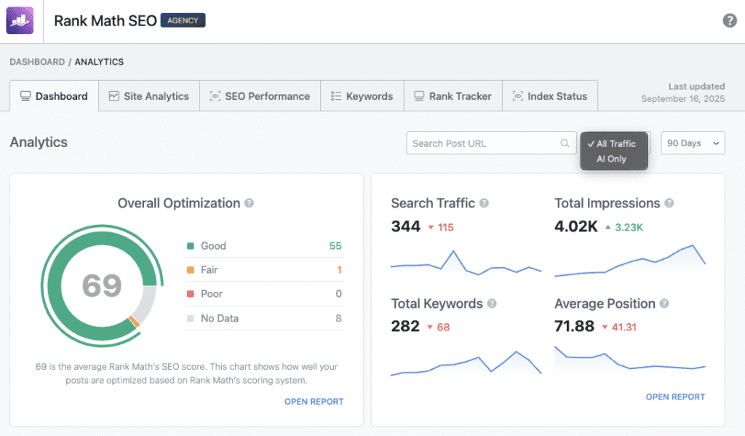Choose AI Only traffic filter
Viewport: 745px width, 436px height.
pos(611,159)
